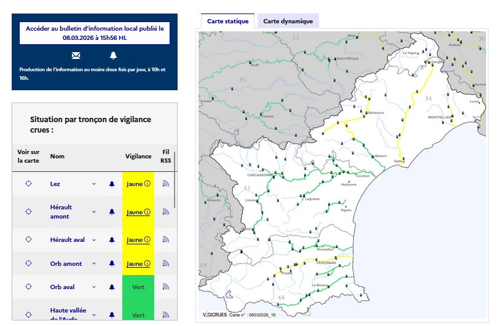This screenshot has width=499, height=326.
Task: Click the Hérault aval name link
Action: (67, 240)
